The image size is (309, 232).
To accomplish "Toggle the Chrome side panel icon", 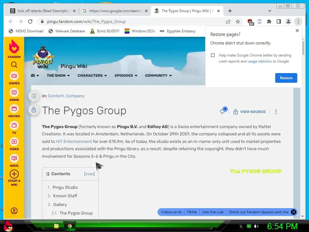I will (x=279, y=21).
